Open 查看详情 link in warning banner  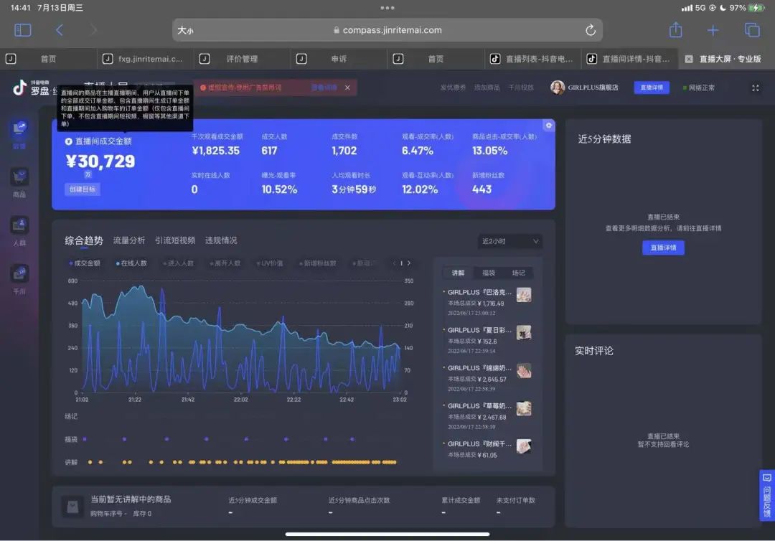(x=324, y=88)
